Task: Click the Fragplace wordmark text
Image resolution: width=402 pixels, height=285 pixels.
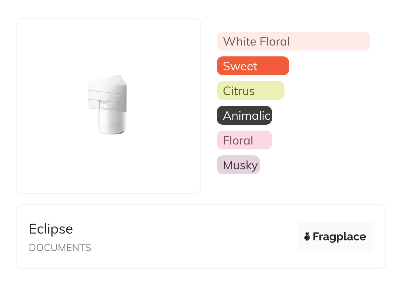Action: [x=339, y=237]
